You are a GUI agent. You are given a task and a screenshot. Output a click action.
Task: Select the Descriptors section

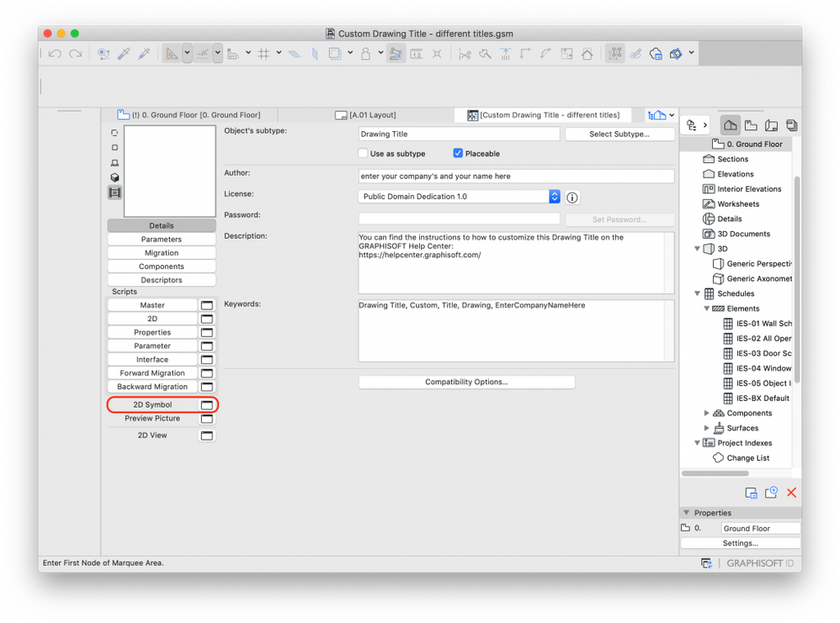pos(162,280)
